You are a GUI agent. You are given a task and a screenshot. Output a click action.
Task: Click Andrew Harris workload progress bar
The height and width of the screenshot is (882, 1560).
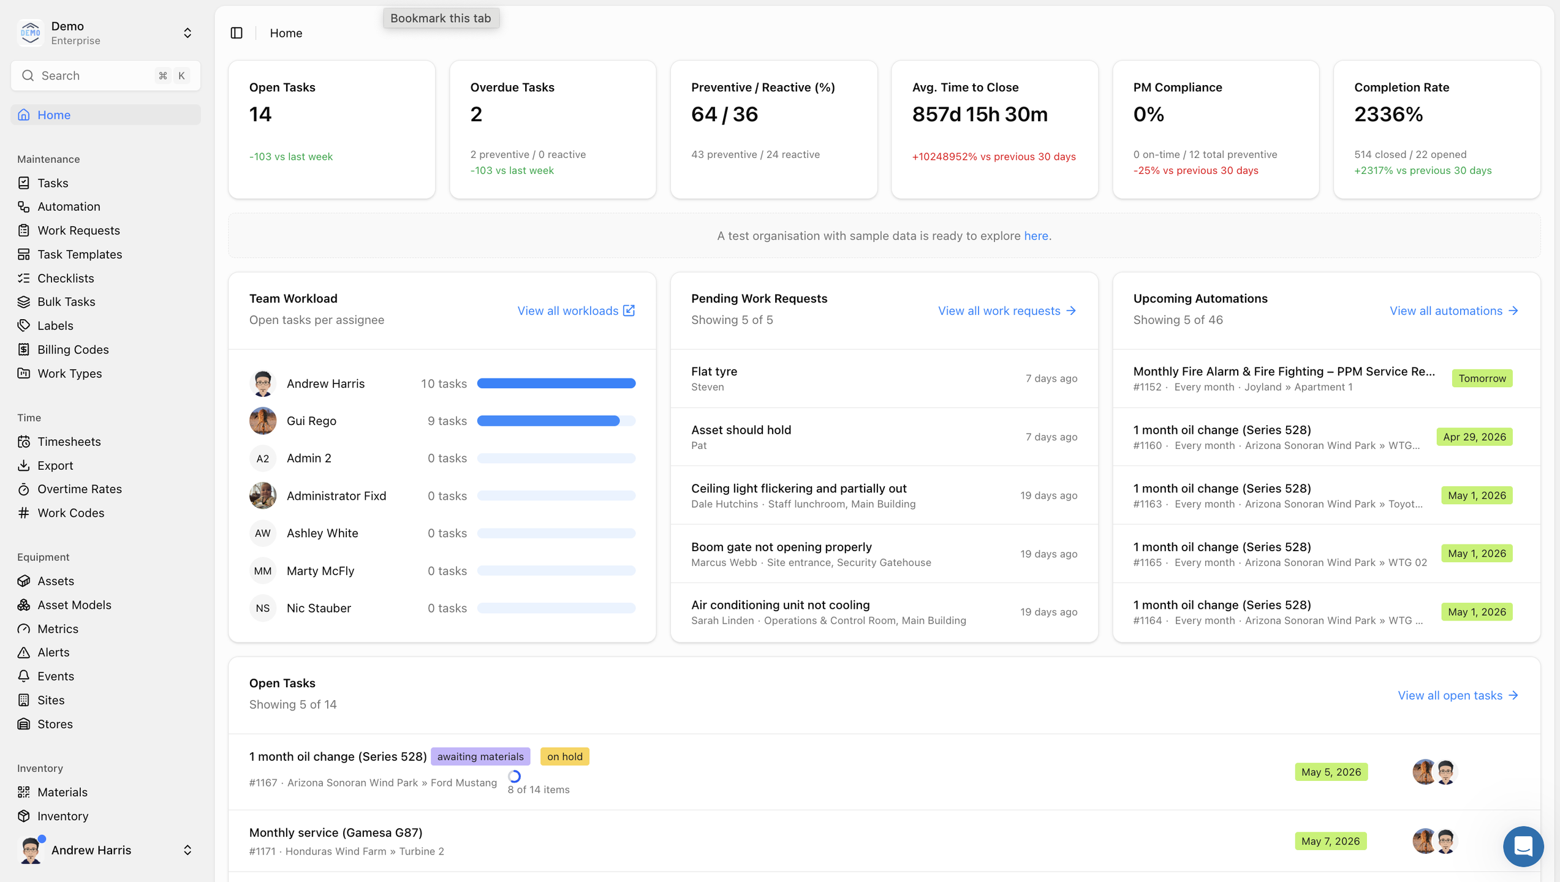coord(556,383)
